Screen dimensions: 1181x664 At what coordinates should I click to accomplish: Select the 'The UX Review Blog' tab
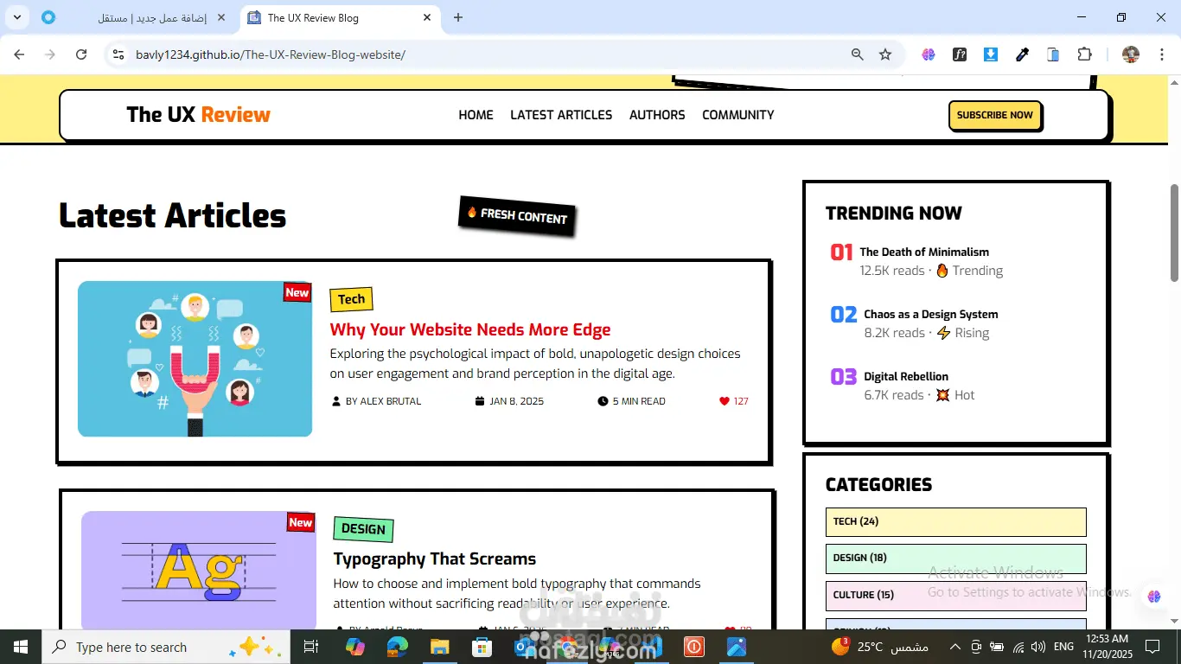(341, 17)
